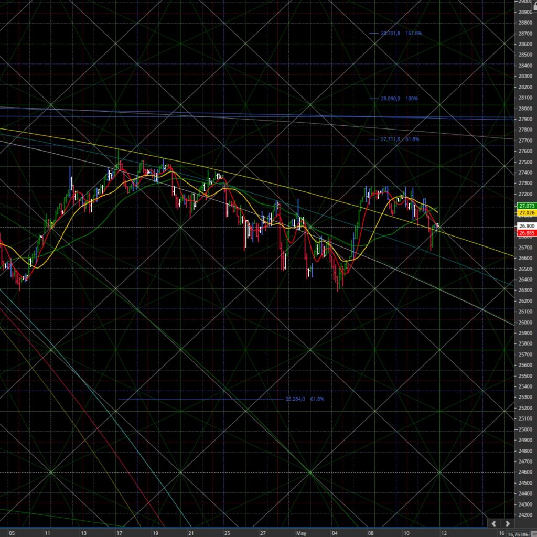Click the 24200 level on price axis
537x537 pixels.
(525, 515)
